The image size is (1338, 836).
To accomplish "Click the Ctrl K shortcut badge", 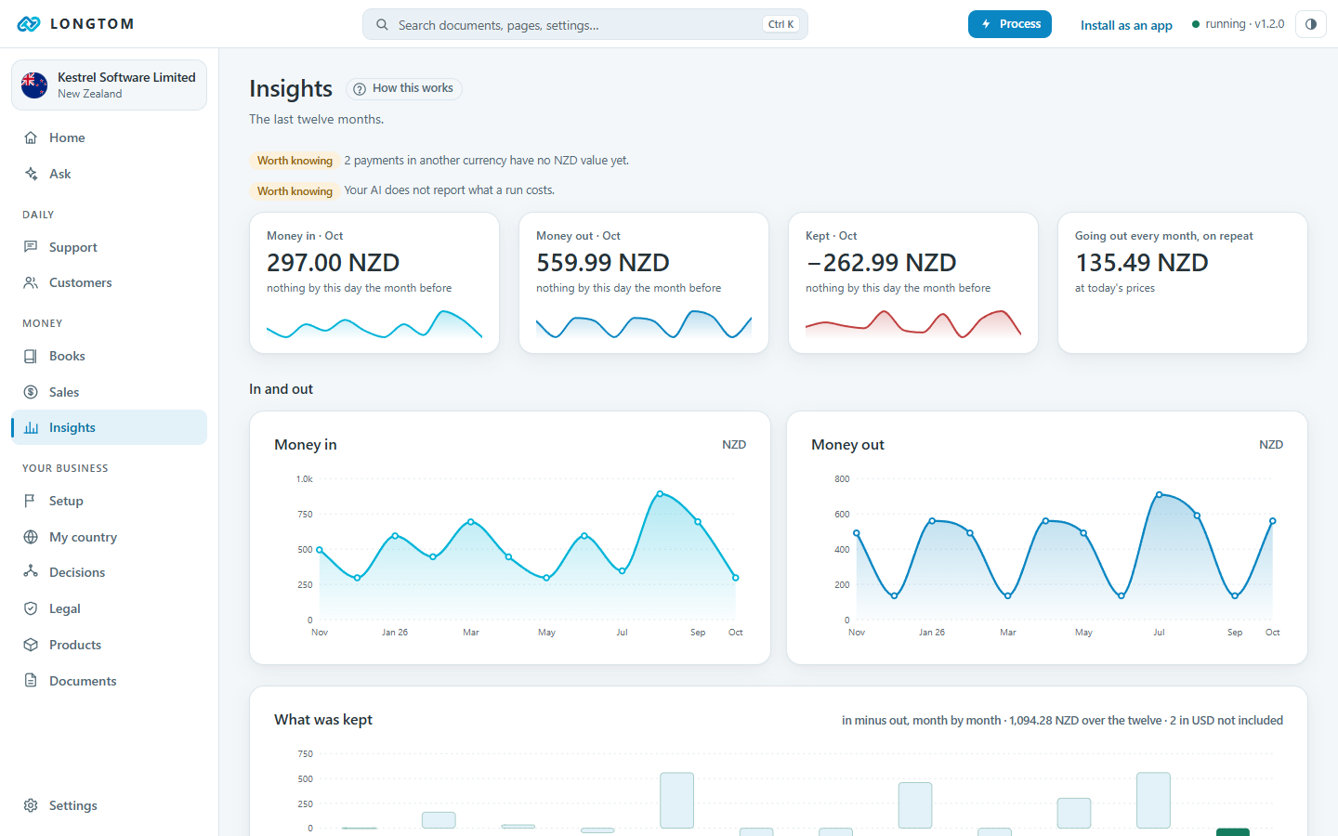I will pos(780,24).
